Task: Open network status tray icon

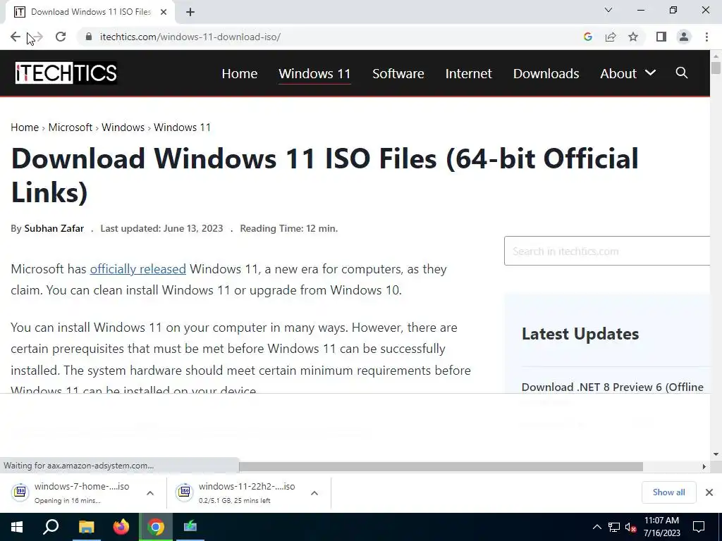Action: (x=614, y=527)
